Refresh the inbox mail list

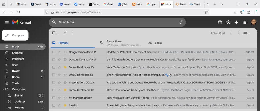[x=65, y=33]
